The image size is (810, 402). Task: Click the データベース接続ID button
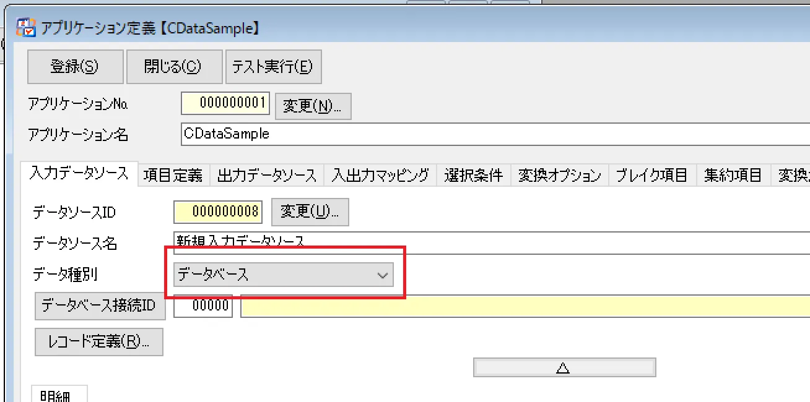[100, 306]
